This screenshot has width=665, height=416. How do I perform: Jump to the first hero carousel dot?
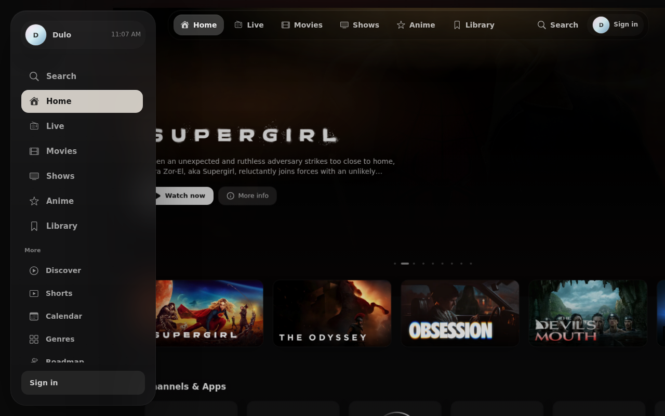click(x=395, y=264)
